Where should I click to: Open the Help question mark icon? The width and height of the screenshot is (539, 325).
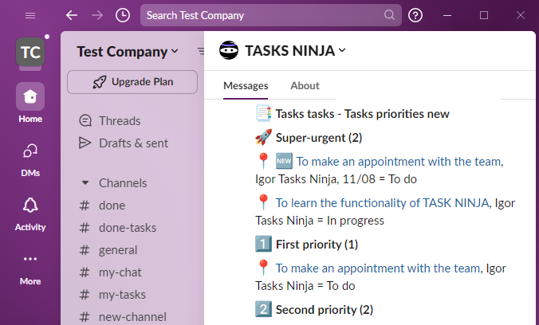[x=415, y=15]
